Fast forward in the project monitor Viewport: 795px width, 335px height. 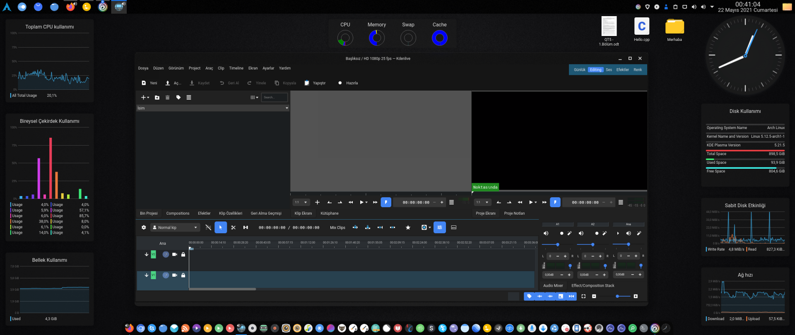544,202
